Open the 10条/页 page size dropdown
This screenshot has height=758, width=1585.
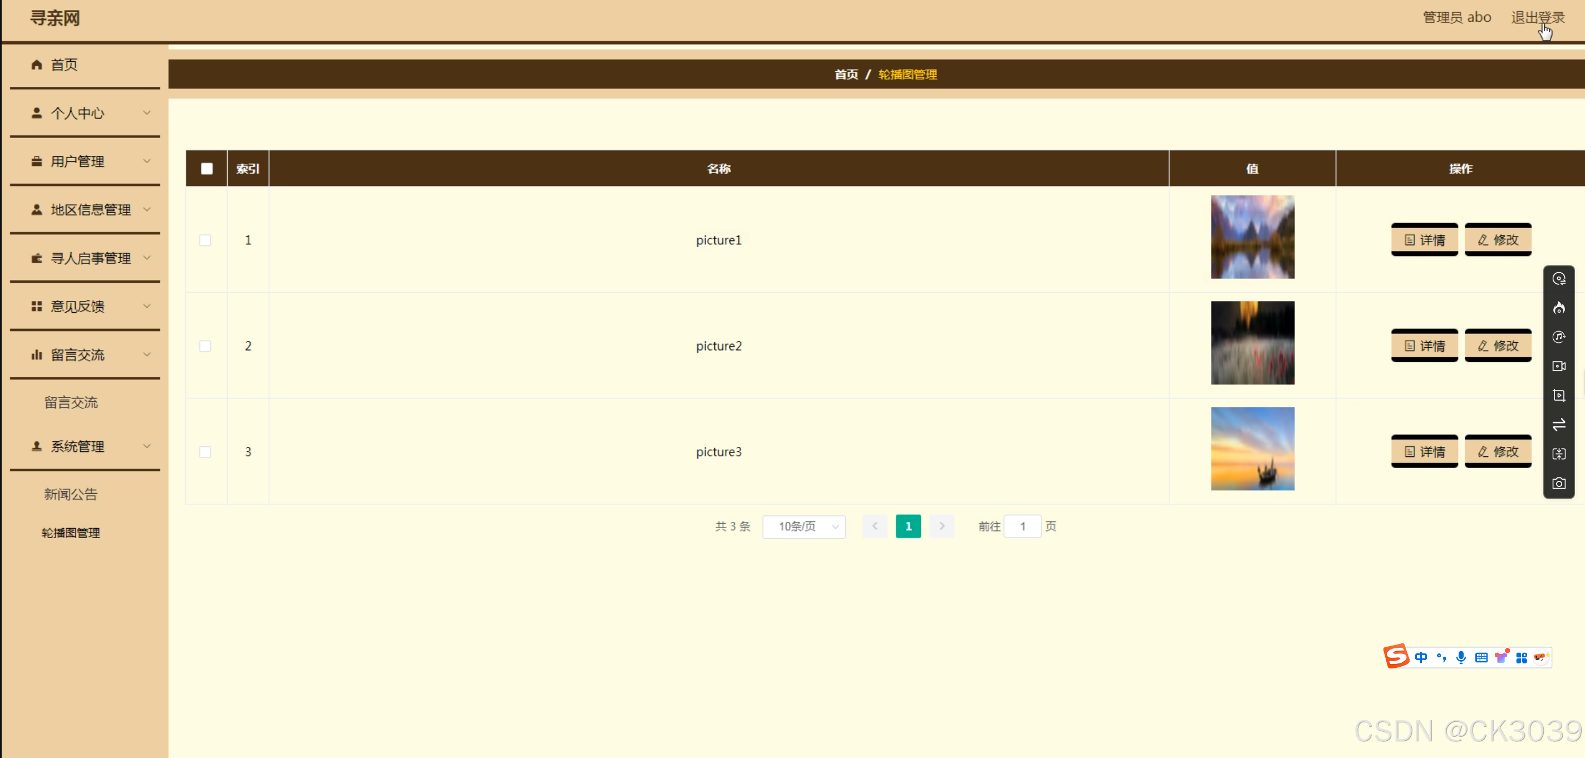click(803, 526)
